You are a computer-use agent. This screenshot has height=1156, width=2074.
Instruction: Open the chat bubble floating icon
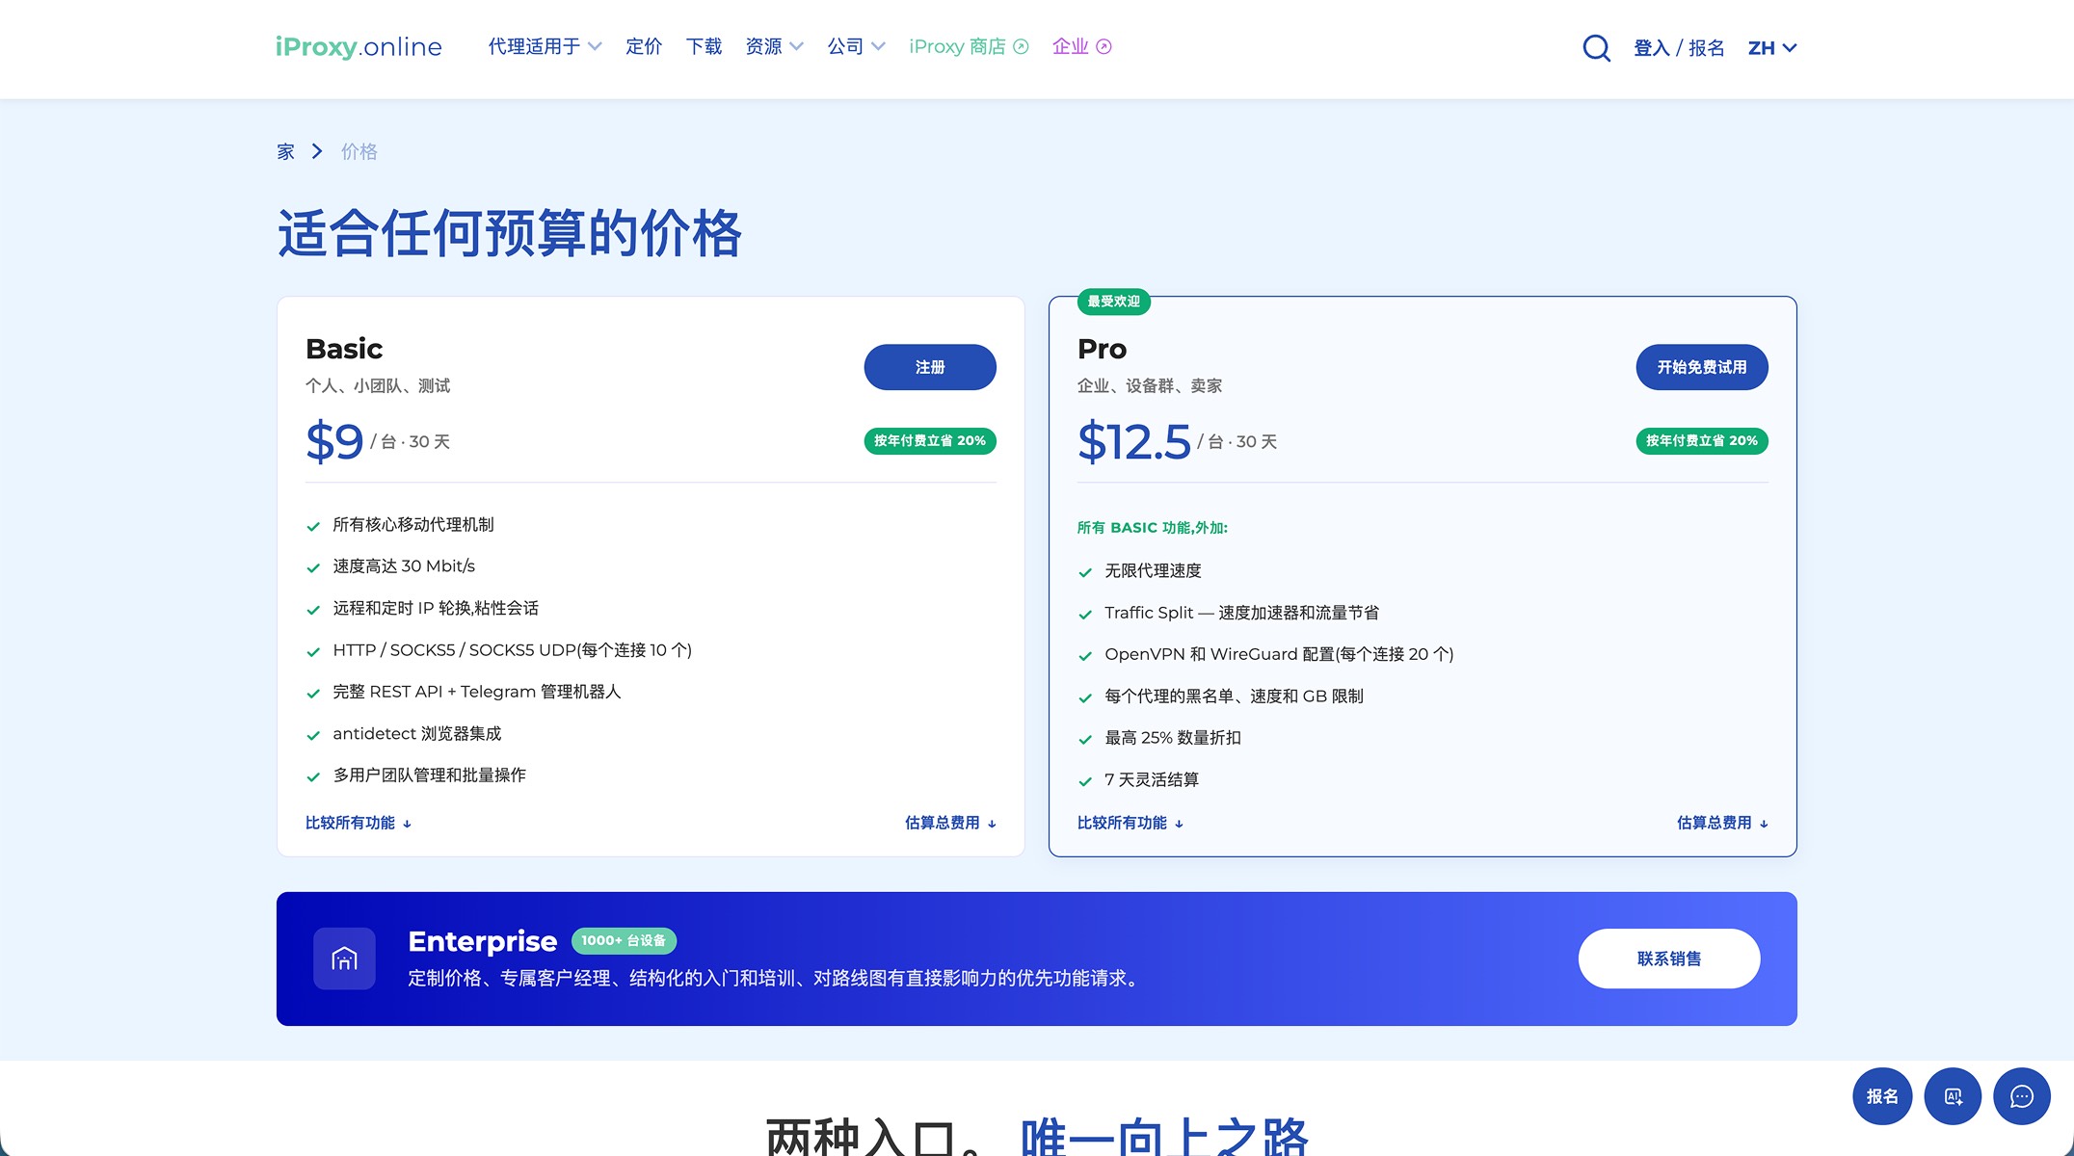(2021, 1096)
